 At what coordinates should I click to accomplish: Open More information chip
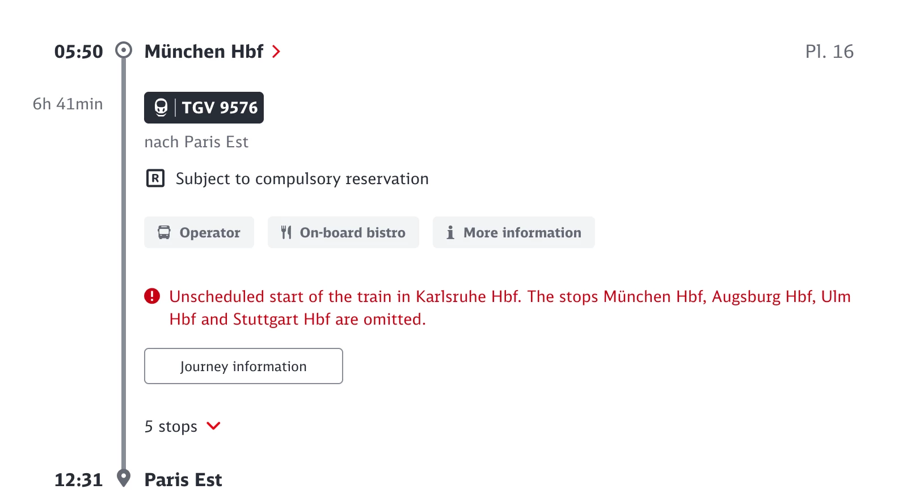[514, 232]
